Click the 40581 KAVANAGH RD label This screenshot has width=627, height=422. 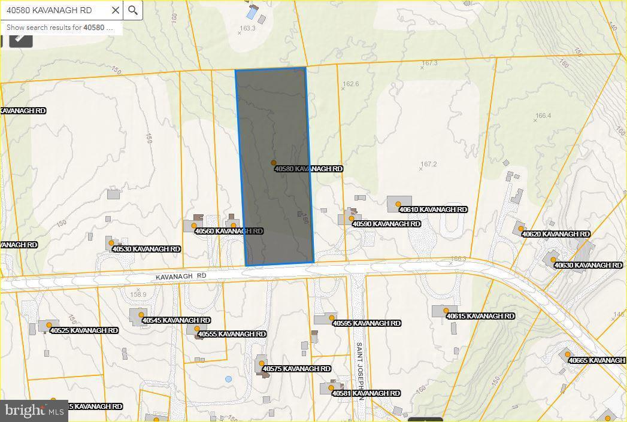[366, 393]
